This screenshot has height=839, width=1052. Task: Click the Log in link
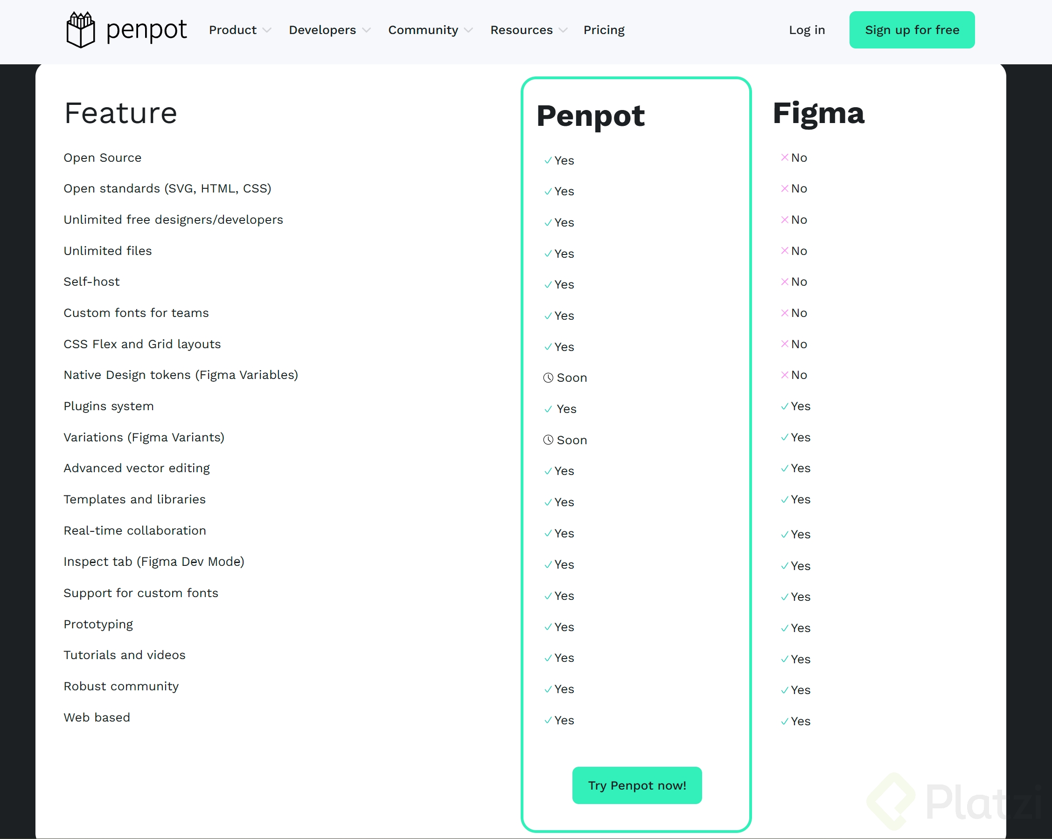(807, 30)
